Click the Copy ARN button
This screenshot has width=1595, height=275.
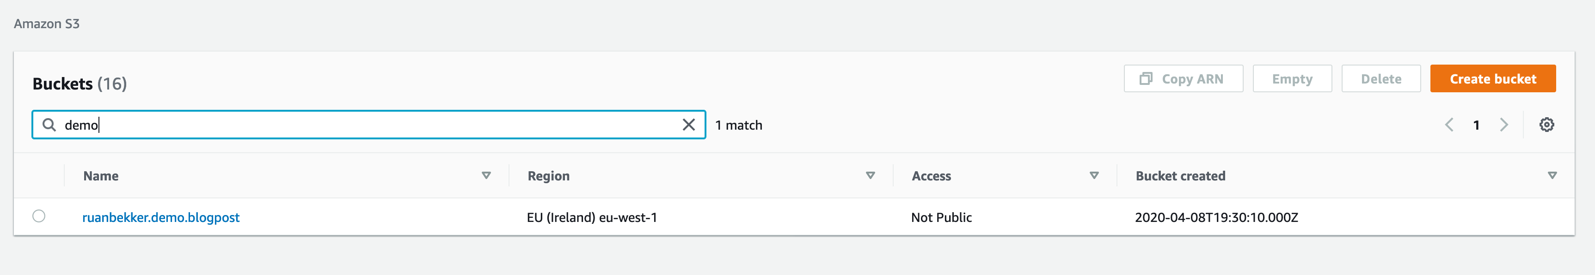coord(1183,78)
